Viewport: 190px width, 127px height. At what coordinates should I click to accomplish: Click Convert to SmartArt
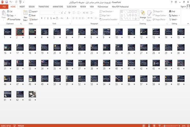(108, 19)
